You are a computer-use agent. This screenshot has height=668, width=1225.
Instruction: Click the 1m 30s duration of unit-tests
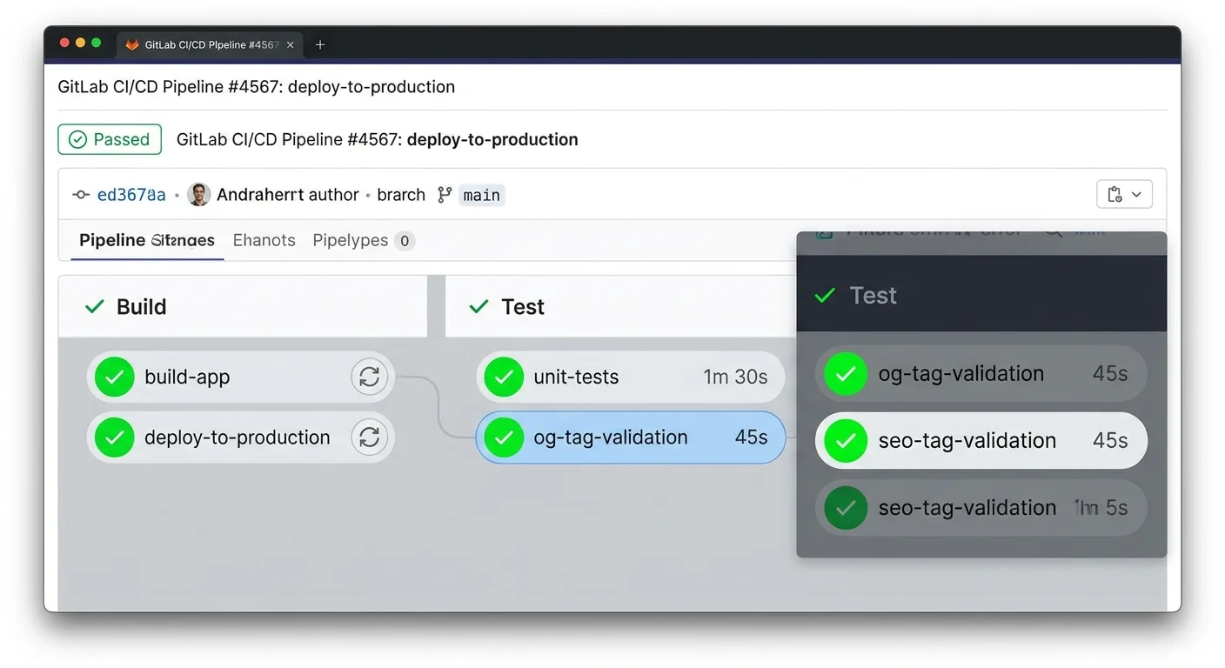pyautogui.click(x=735, y=377)
